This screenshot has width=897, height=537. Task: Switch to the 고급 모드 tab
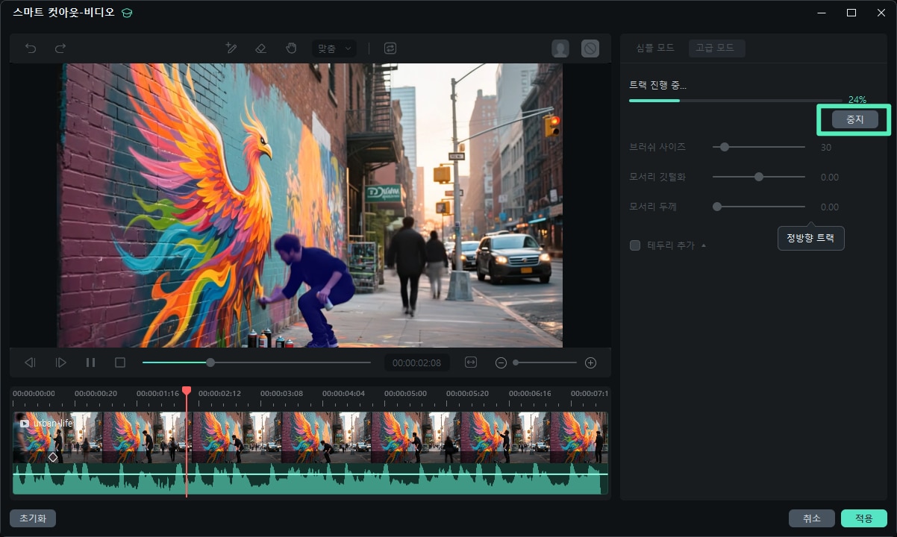tap(716, 48)
